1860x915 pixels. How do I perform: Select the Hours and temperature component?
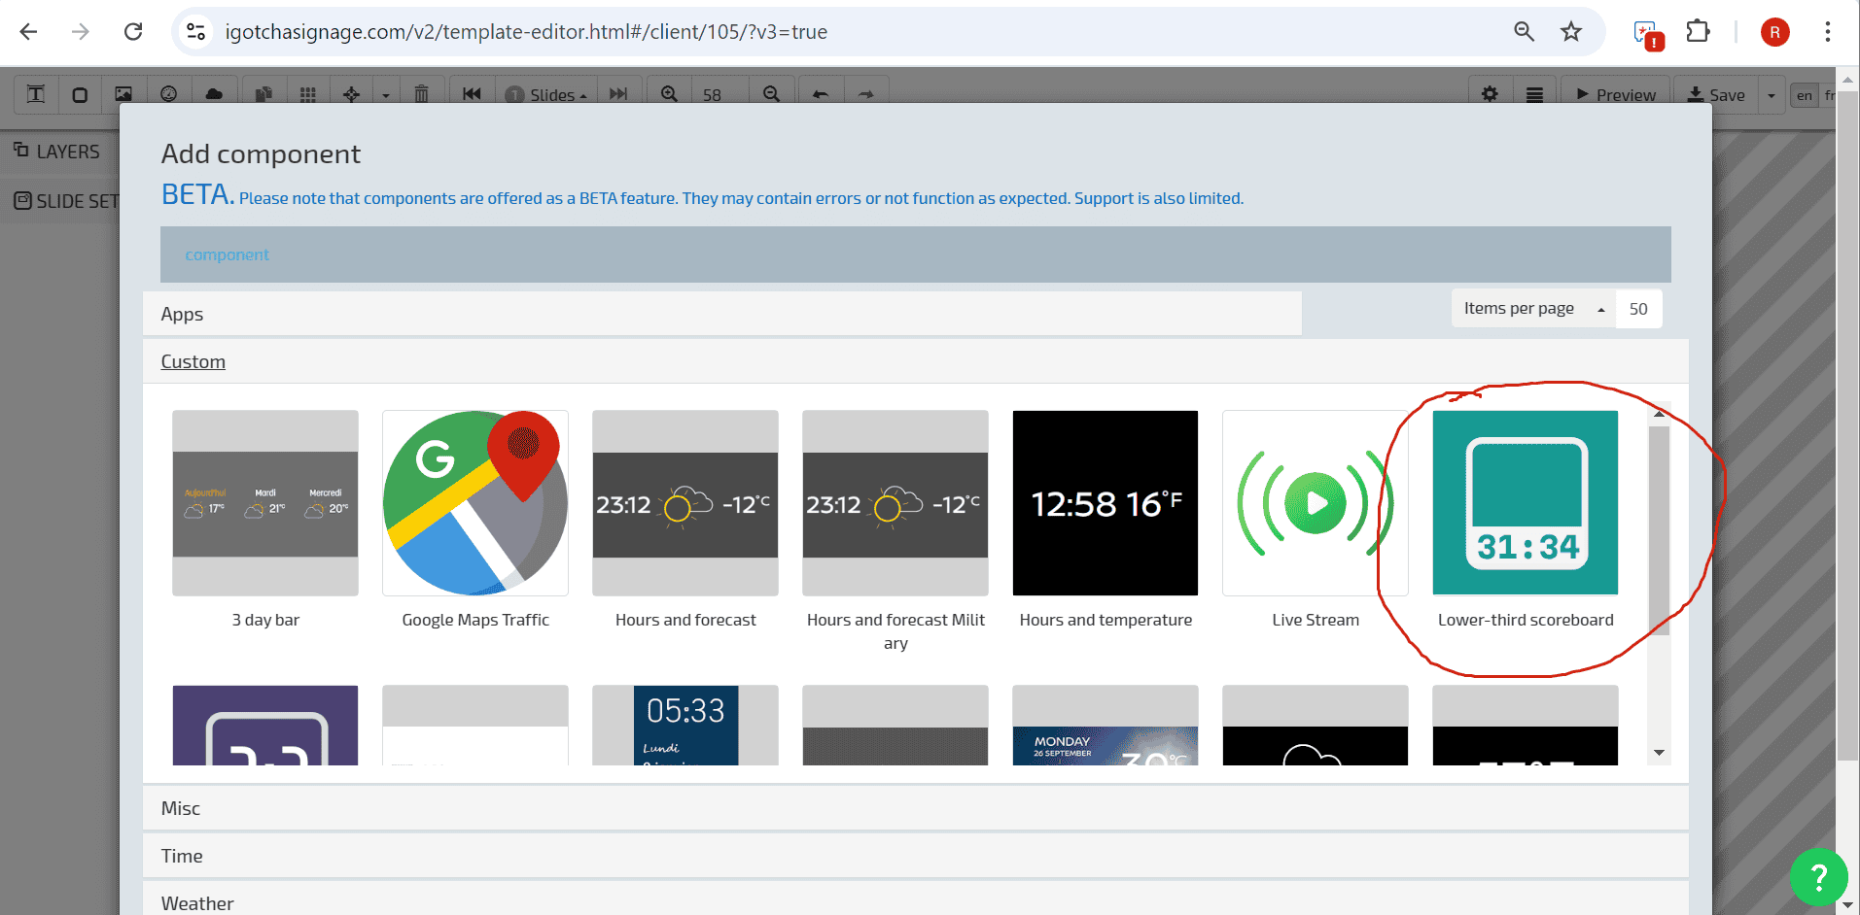1105,503
